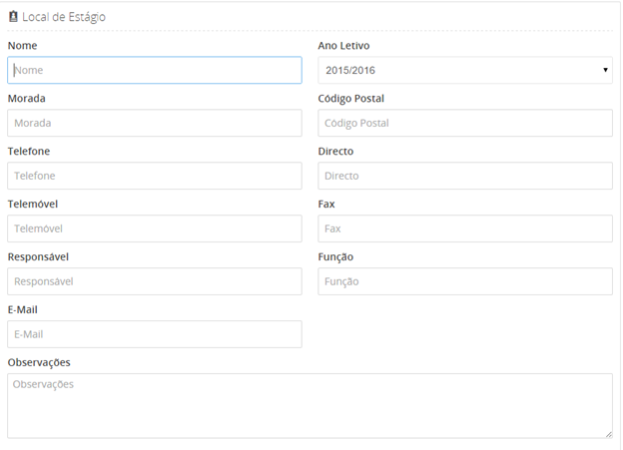
Task: Click the building icon beside Local de Estágio
Action: [13, 17]
